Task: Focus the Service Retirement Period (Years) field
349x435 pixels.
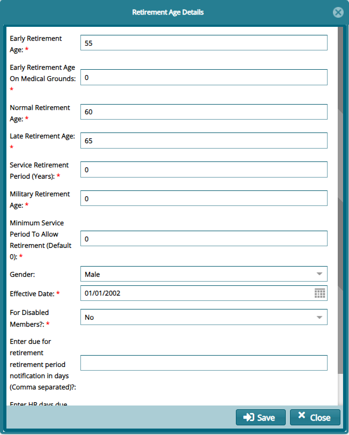Action: (204, 169)
